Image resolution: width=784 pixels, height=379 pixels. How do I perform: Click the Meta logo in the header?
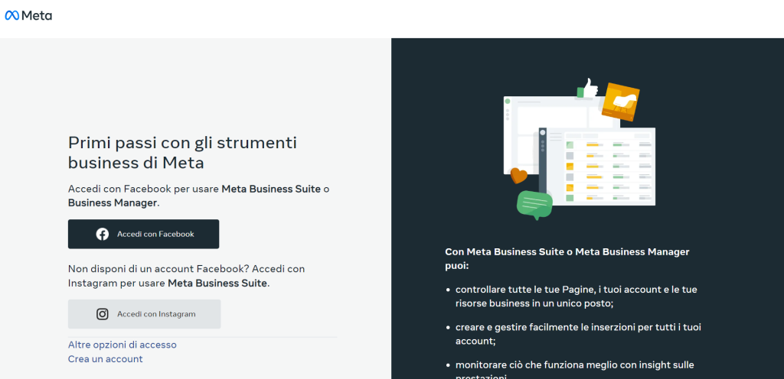[28, 15]
